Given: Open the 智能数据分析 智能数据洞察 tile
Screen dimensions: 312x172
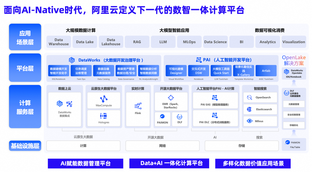Looking at the screenshot, I should click(148, 71).
